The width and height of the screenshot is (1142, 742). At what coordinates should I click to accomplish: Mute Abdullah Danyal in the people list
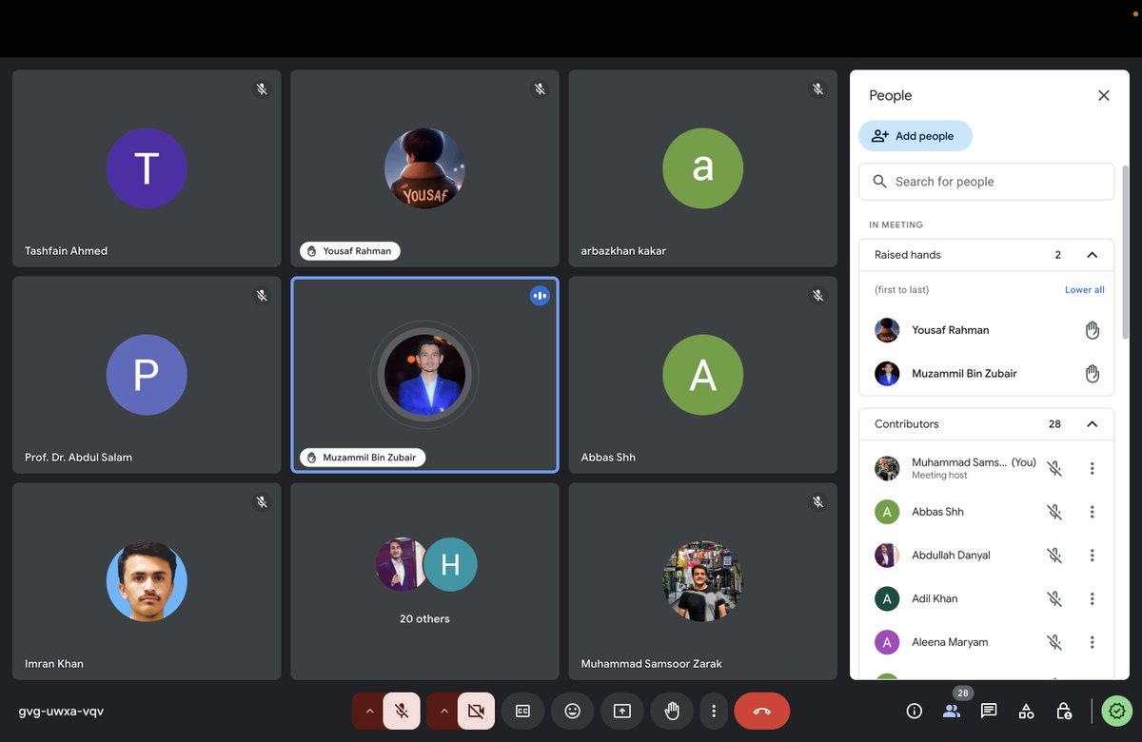pyautogui.click(x=1054, y=556)
